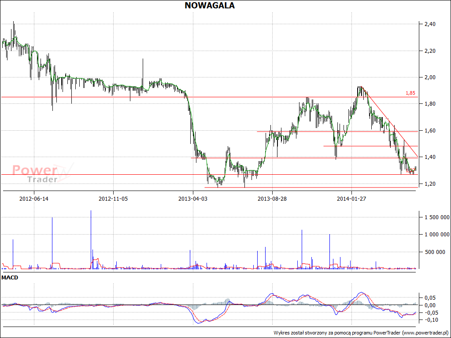Screen dimensions: 451x338
Task: Click the 1 500 000 volume axis value
Action: 437,217
